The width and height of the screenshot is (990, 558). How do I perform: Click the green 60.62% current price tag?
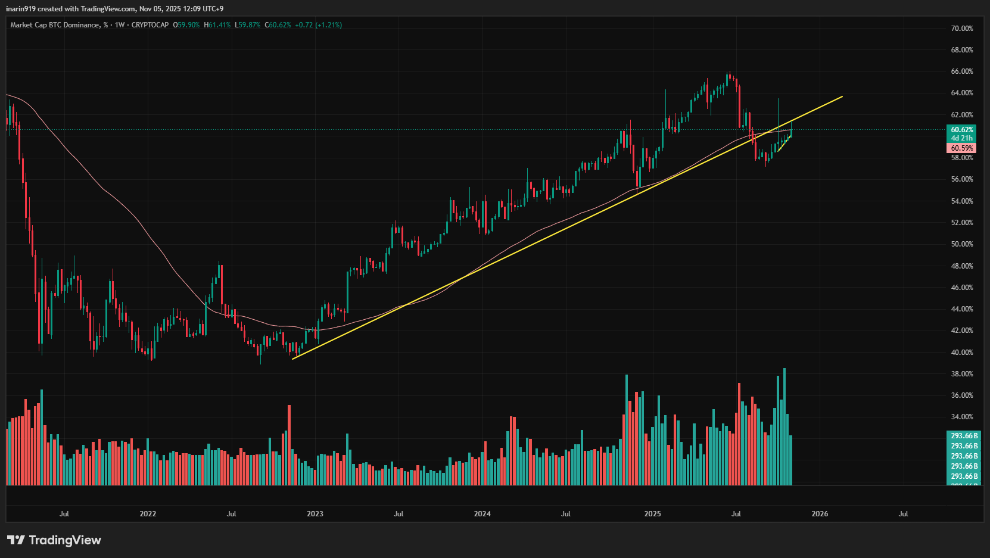961,129
